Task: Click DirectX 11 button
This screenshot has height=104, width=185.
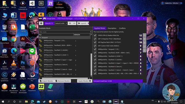Action: click(49, 23)
